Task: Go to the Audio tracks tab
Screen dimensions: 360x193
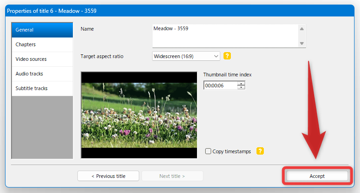Action: click(x=42, y=74)
